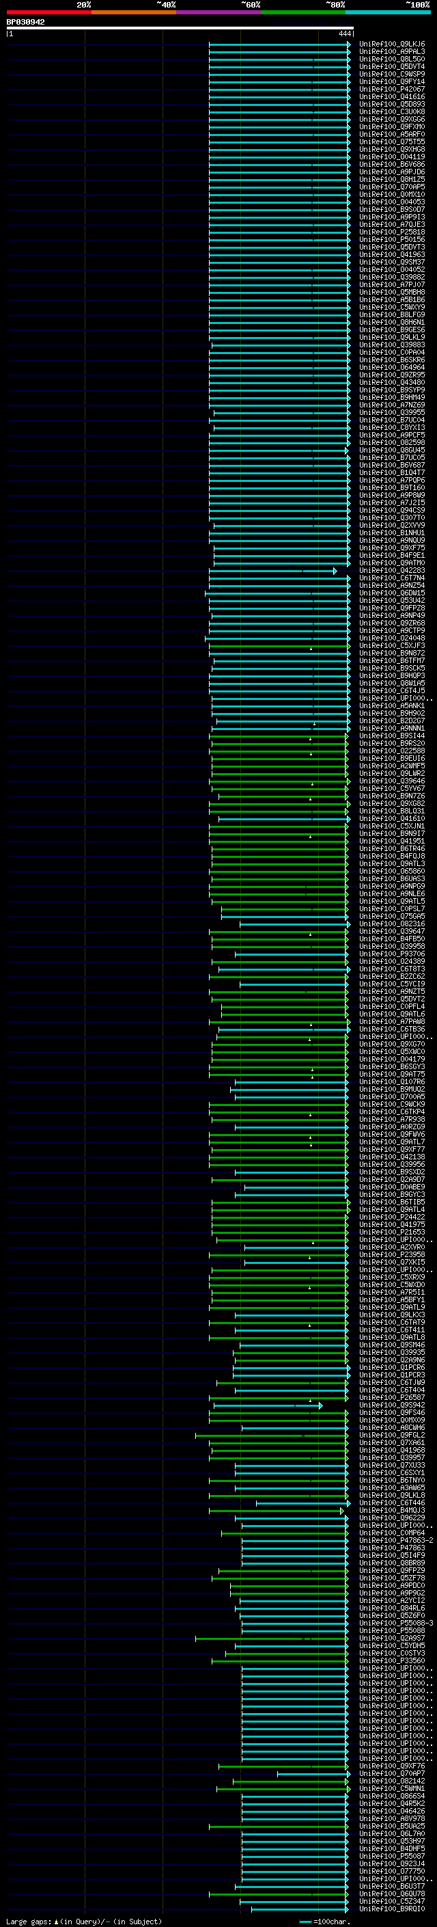Select label UniRef100_A5ANK1
437x1927 pixels.
pyautogui.click(x=391, y=705)
